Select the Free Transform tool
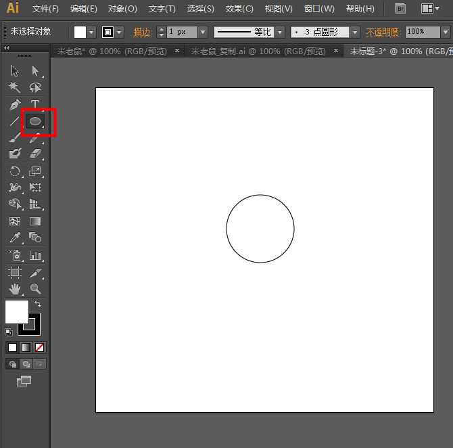The width and height of the screenshot is (453, 448). point(35,187)
